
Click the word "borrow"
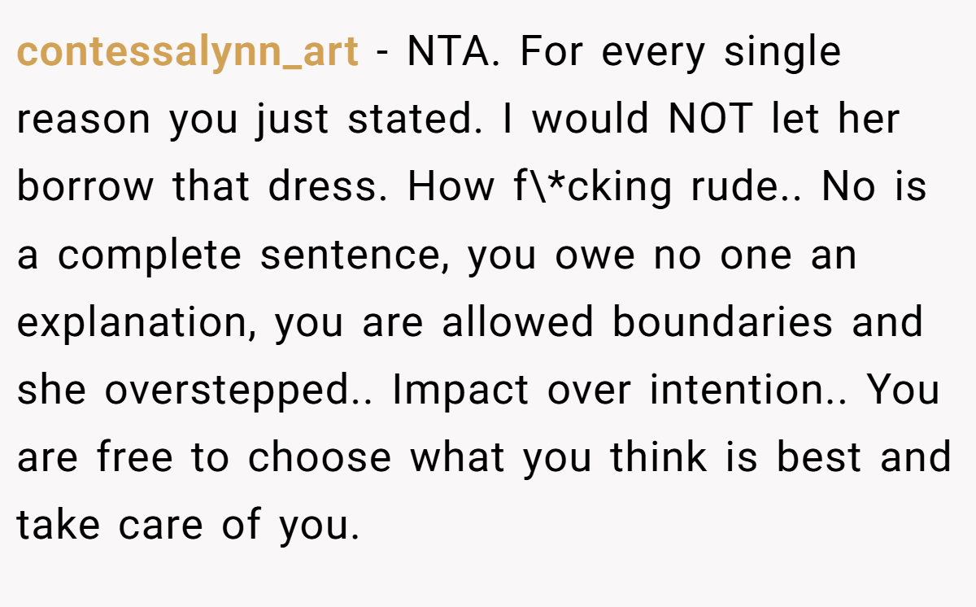click(85, 187)
